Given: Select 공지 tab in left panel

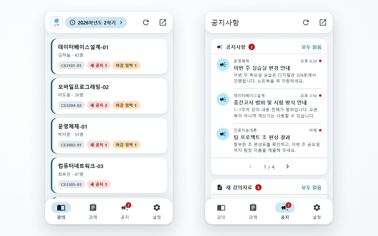Looking at the screenshot, I should 125,212.
